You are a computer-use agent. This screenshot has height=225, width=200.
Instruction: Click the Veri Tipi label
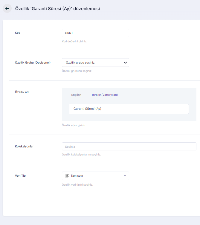pos(21,175)
